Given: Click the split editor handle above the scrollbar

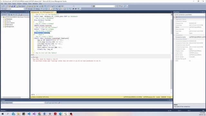Looking at the screenshot, I should coord(172,15).
